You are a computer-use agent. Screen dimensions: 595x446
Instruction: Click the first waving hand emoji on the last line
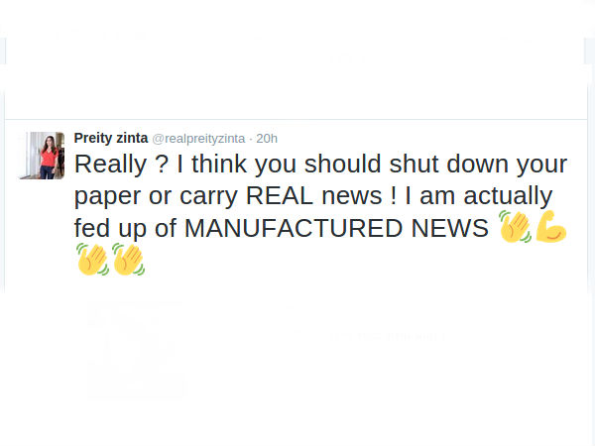[x=92, y=260]
